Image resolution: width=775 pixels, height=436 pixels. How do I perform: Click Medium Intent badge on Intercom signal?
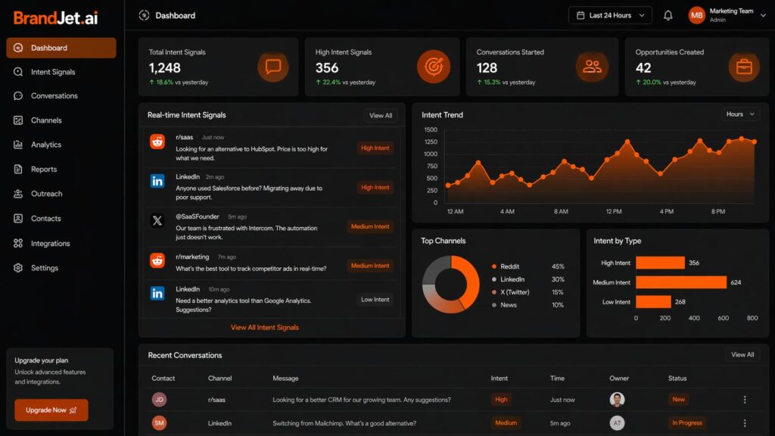tap(370, 226)
